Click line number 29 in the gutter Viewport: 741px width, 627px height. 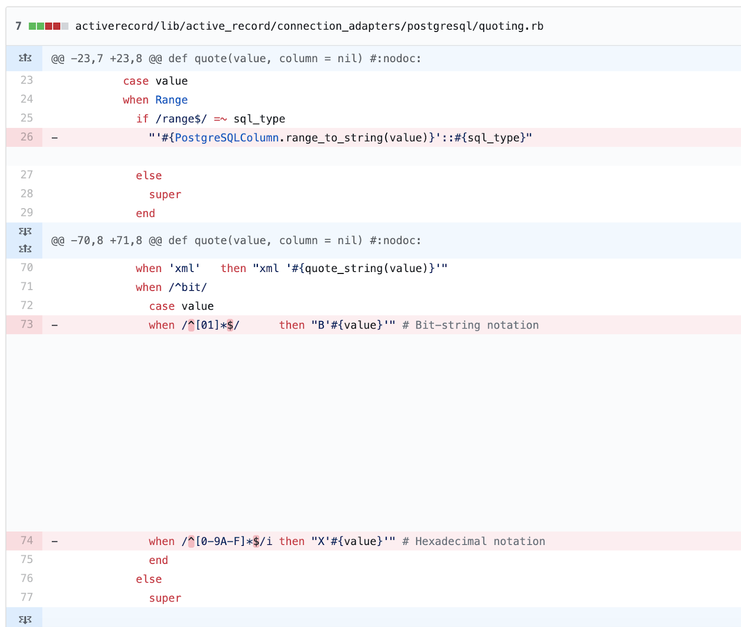coord(26,213)
